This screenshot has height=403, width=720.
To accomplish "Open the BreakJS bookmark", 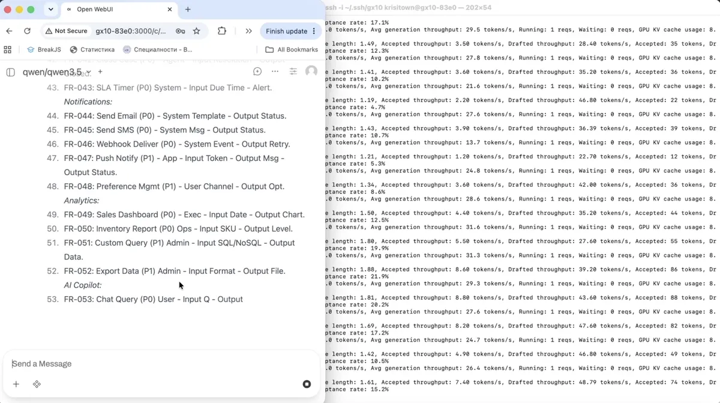I will (x=44, y=50).
